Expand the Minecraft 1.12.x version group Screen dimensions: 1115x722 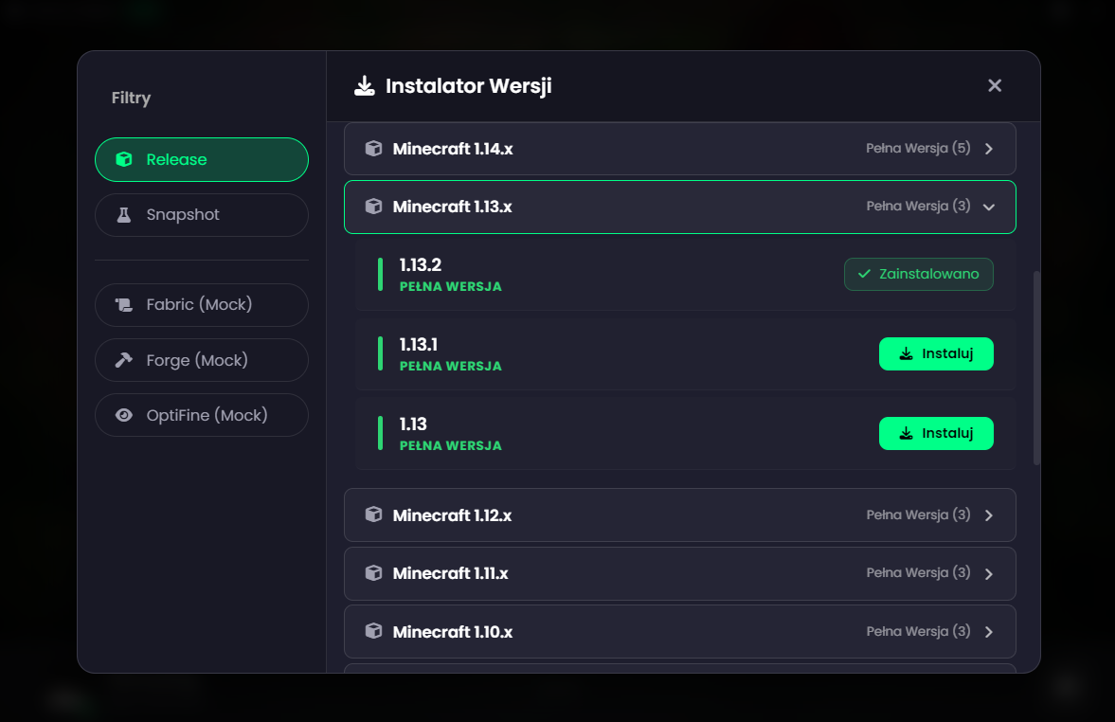pos(679,514)
